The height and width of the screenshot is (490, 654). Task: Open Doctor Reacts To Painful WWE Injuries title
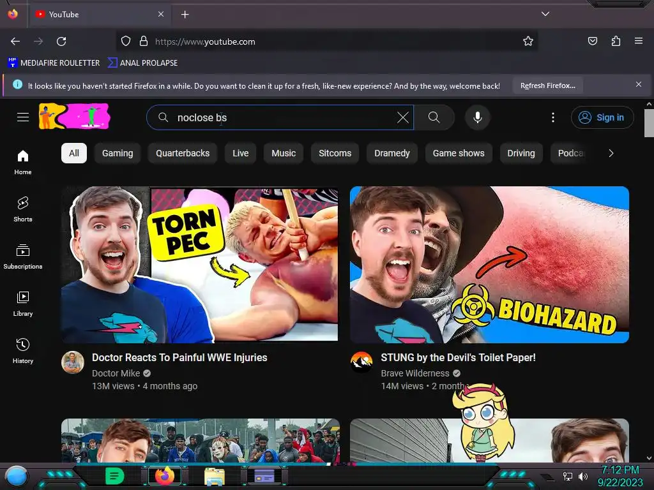tap(179, 357)
